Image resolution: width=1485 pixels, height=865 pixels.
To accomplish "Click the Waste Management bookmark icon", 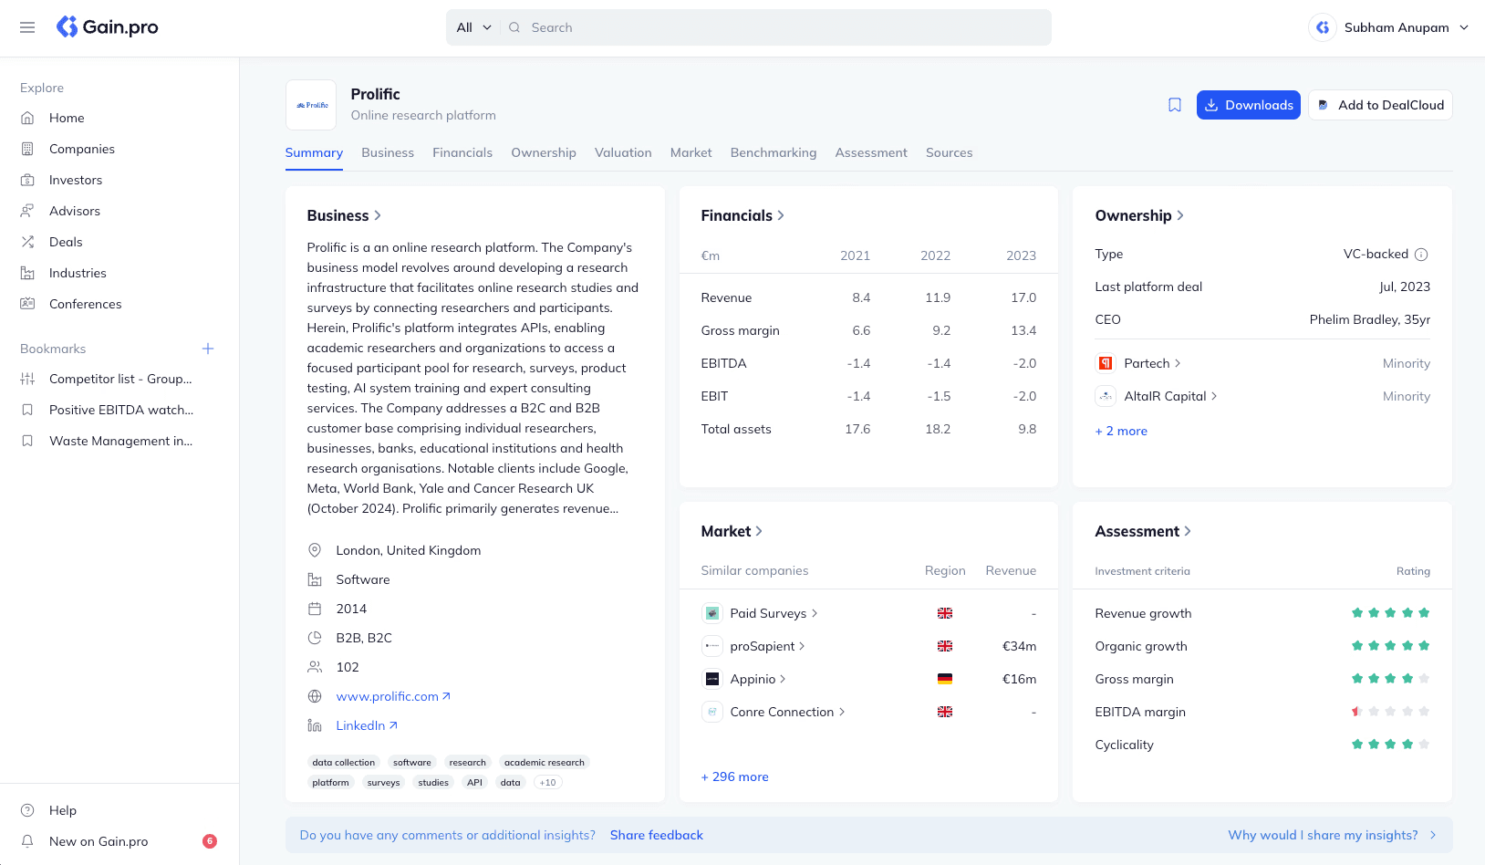I will 27,441.
